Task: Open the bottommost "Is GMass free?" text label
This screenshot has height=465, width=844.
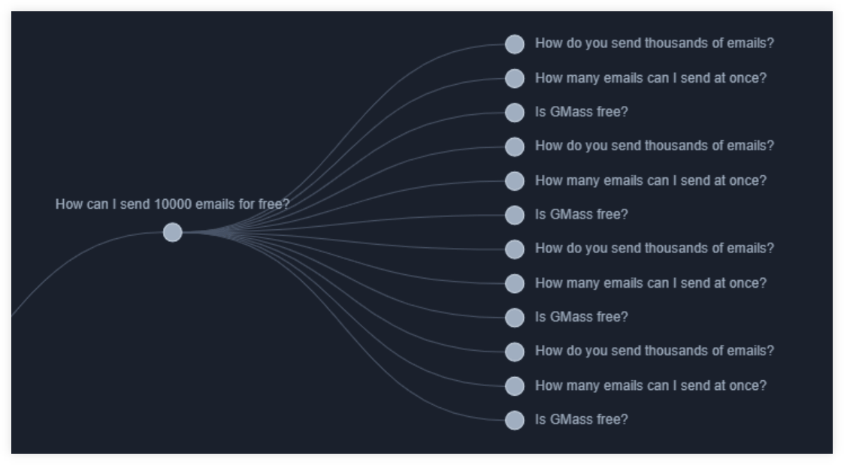Action: pos(581,419)
